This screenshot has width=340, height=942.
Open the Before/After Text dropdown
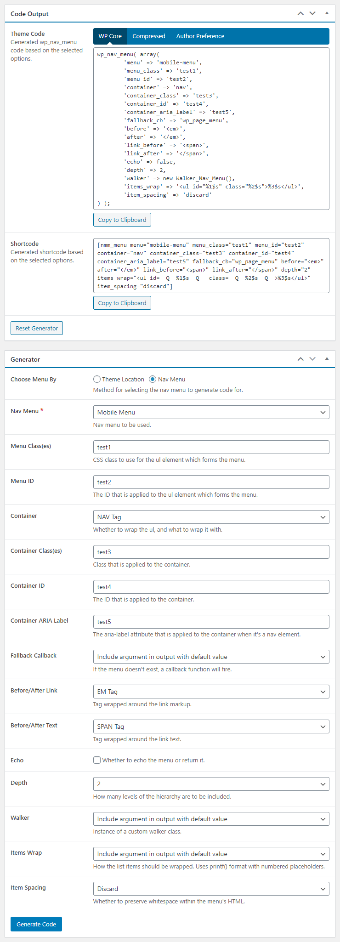[x=211, y=726]
